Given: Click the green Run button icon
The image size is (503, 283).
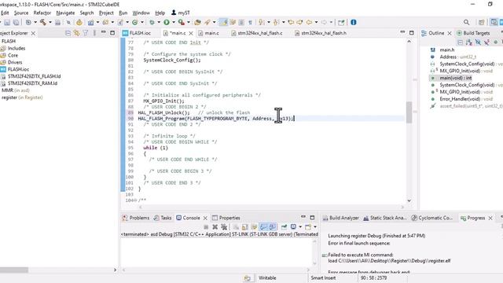Looking at the screenshot, I should click(x=167, y=22).
